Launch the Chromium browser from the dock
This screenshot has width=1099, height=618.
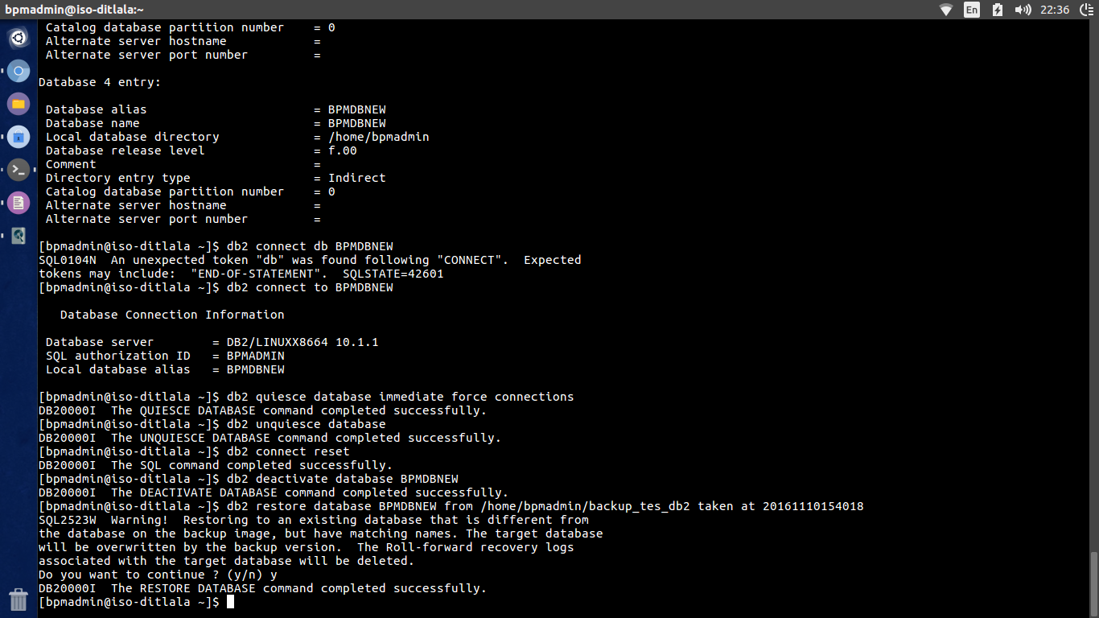click(x=18, y=71)
